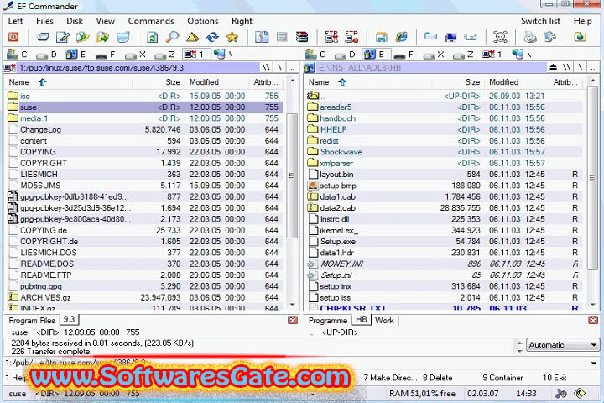This screenshot has width=604, height=403.
Task: Click the magnifier search files icon
Action: click(172, 37)
